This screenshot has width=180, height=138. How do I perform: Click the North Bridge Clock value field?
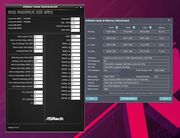coord(162,70)
